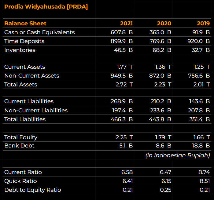The width and height of the screenshot is (214, 200).
Task: Click the 1.77 T current assets value
Action: coord(125,67)
